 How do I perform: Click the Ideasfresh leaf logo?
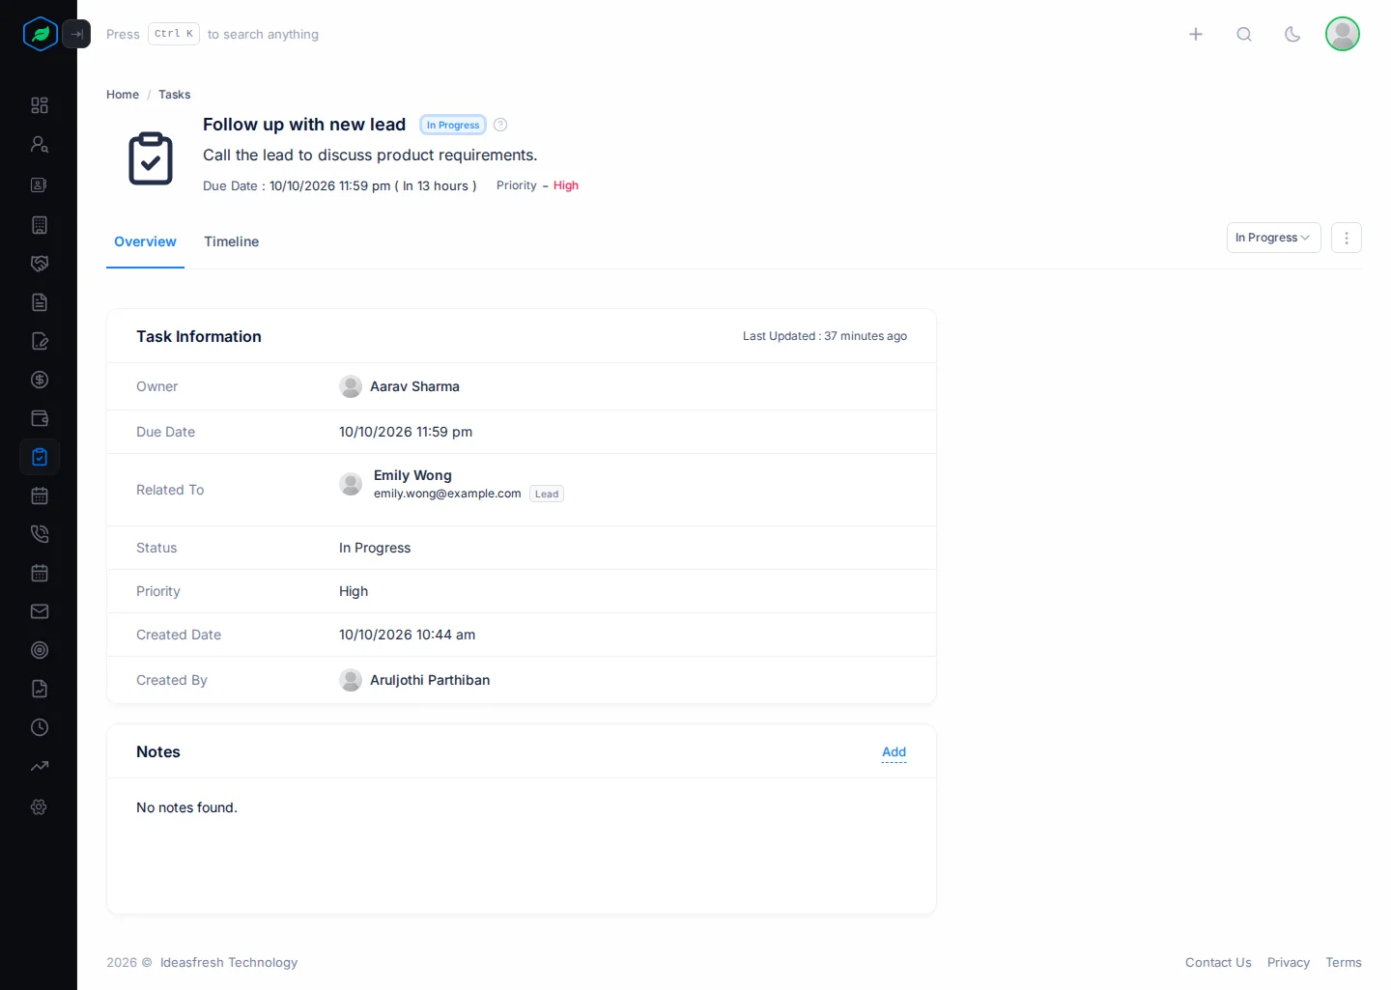click(41, 34)
